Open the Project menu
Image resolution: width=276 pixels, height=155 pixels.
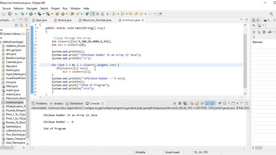click(55, 9)
